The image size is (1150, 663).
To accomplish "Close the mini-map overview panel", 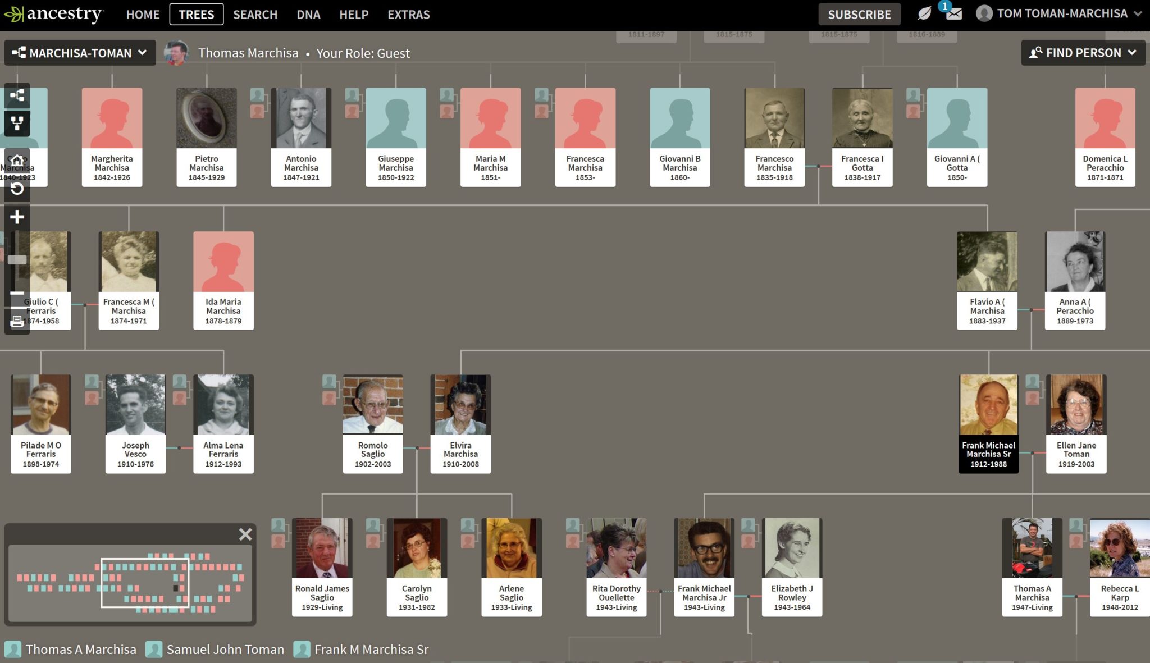I will tap(245, 534).
